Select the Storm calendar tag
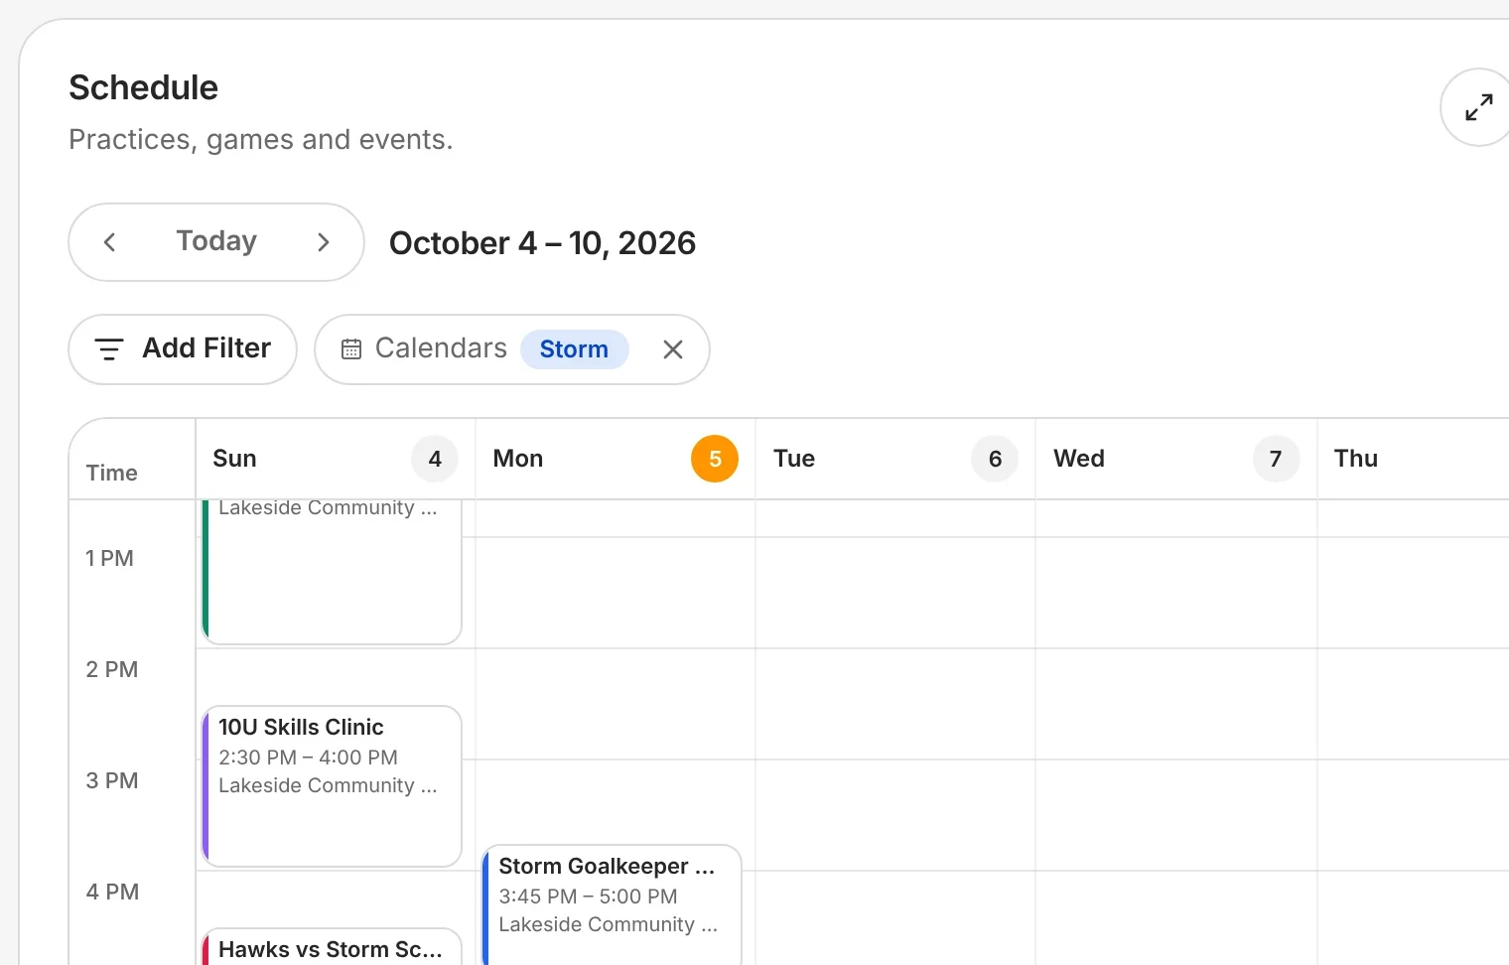This screenshot has height=965, width=1509. click(x=574, y=349)
